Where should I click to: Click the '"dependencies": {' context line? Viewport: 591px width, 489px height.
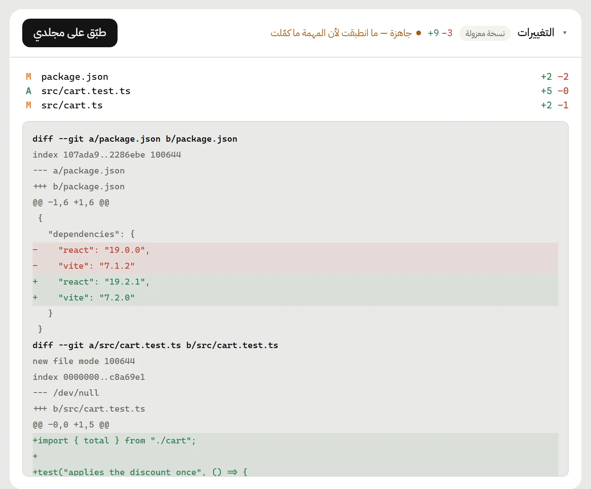pyautogui.click(x=295, y=234)
